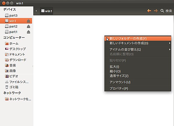Go to ドキュメント text in sidebar
This screenshot has height=126, width=174.
tap(17, 54)
